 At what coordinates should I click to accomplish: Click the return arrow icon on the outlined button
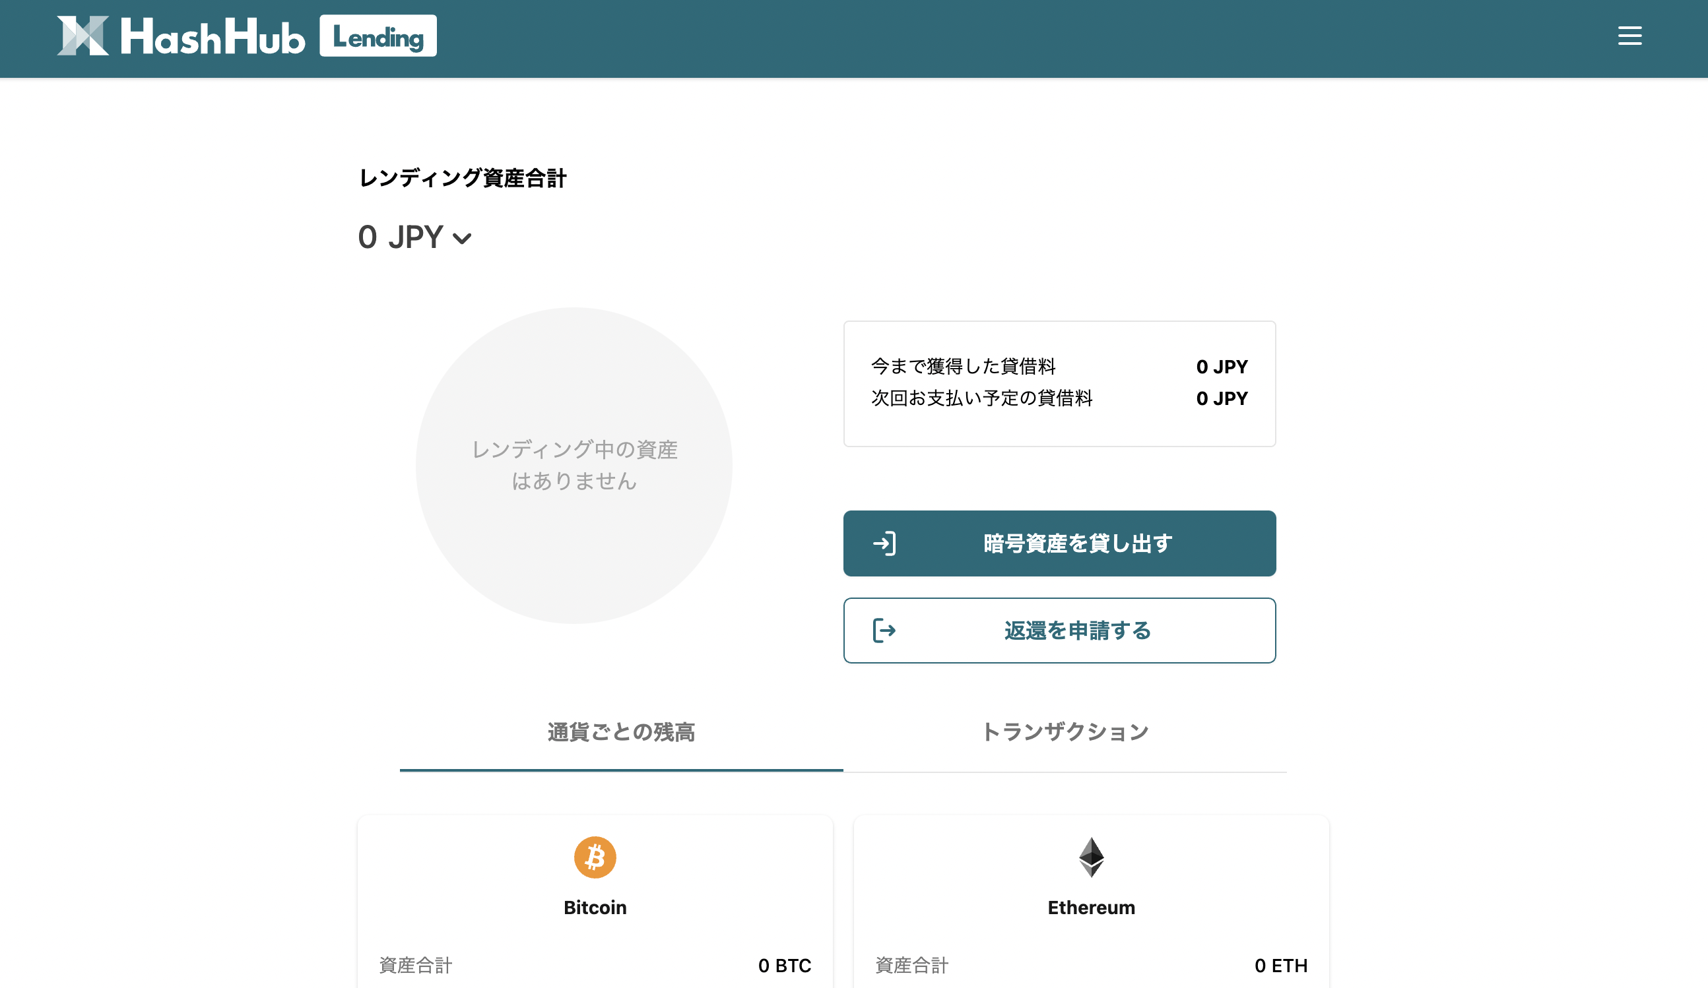pos(884,631)
